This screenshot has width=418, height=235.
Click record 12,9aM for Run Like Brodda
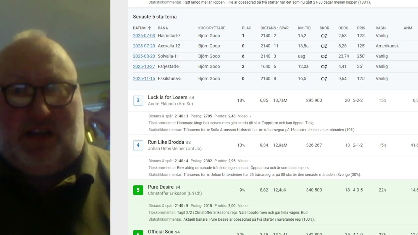(280, 145)
